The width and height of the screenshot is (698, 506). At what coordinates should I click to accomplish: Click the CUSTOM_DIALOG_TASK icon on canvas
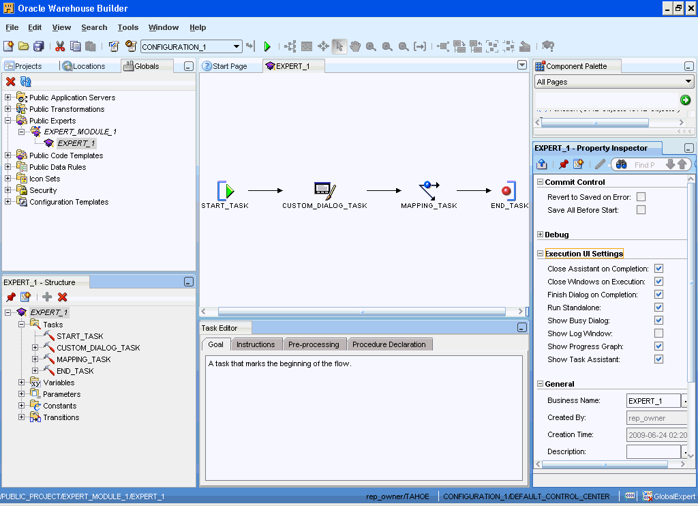pos(324,190)
